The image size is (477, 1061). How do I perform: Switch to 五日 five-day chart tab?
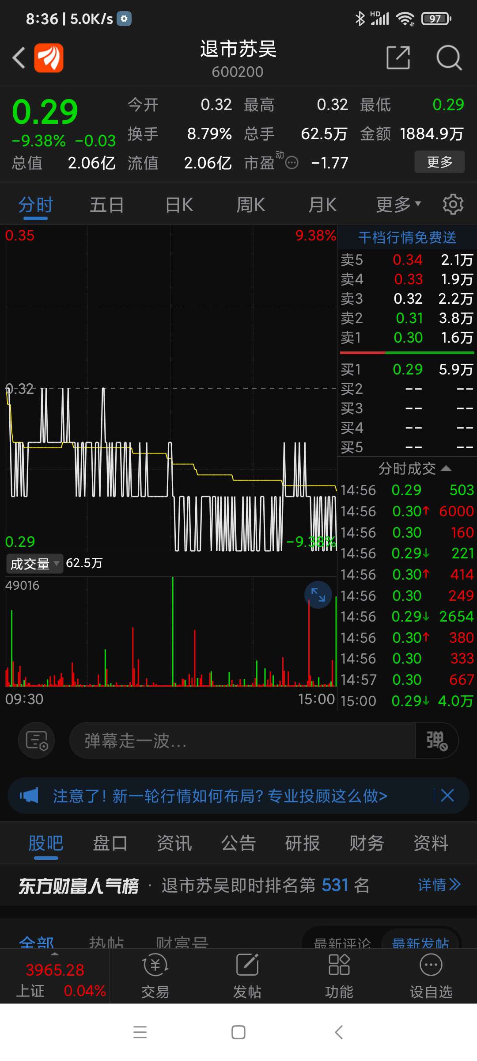[107, 205]
